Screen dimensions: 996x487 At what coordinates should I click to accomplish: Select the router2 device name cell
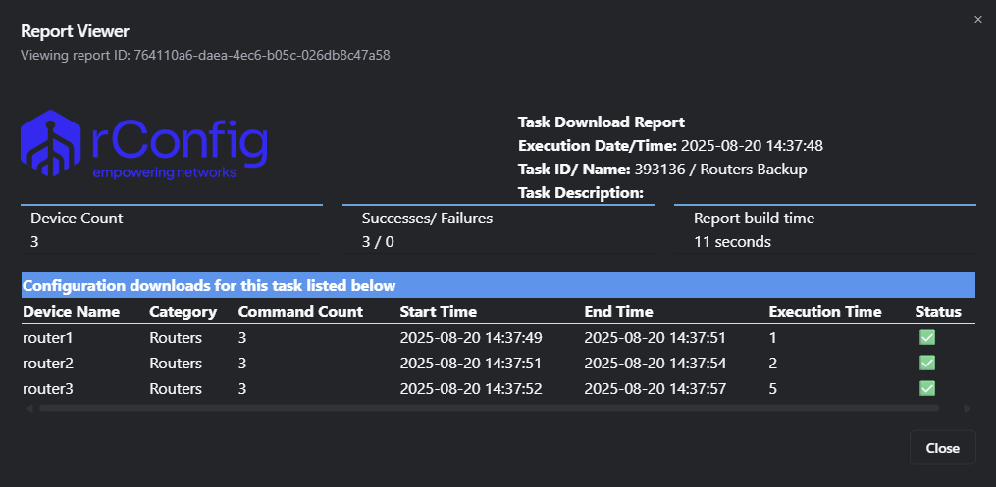pos(48,364)
